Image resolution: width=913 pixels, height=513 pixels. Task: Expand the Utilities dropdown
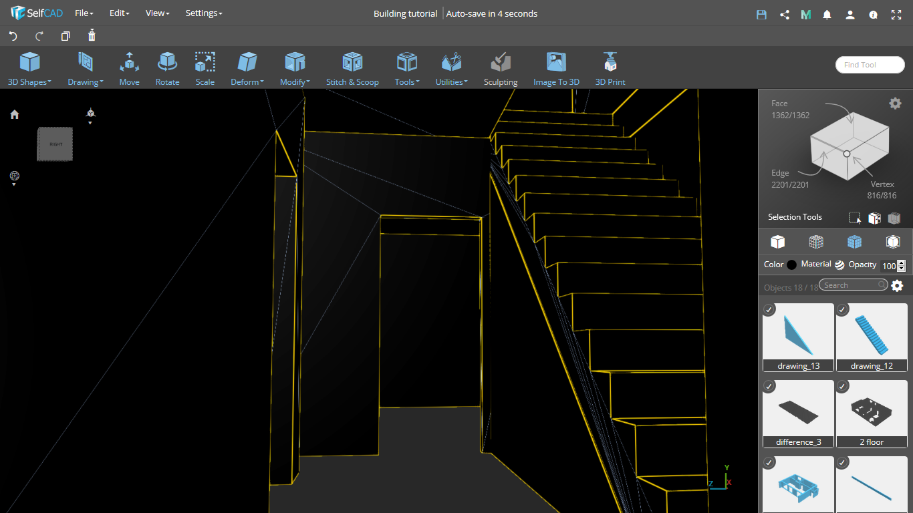click(452, 69)
